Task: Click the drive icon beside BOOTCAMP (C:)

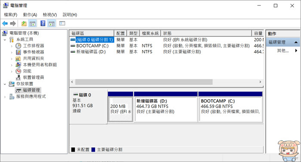Action: [73, 46]
